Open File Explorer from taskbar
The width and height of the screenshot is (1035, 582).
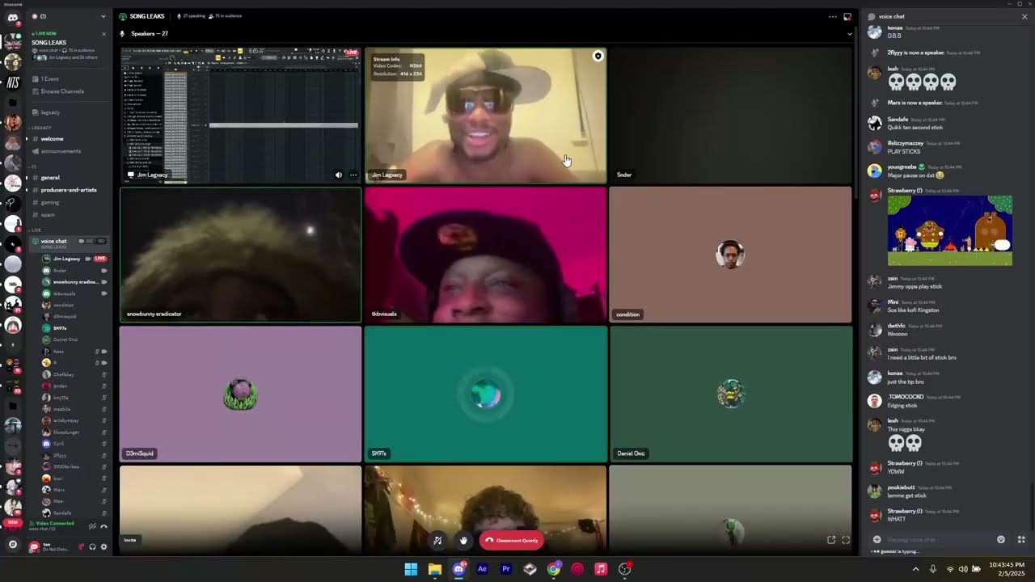435,569
